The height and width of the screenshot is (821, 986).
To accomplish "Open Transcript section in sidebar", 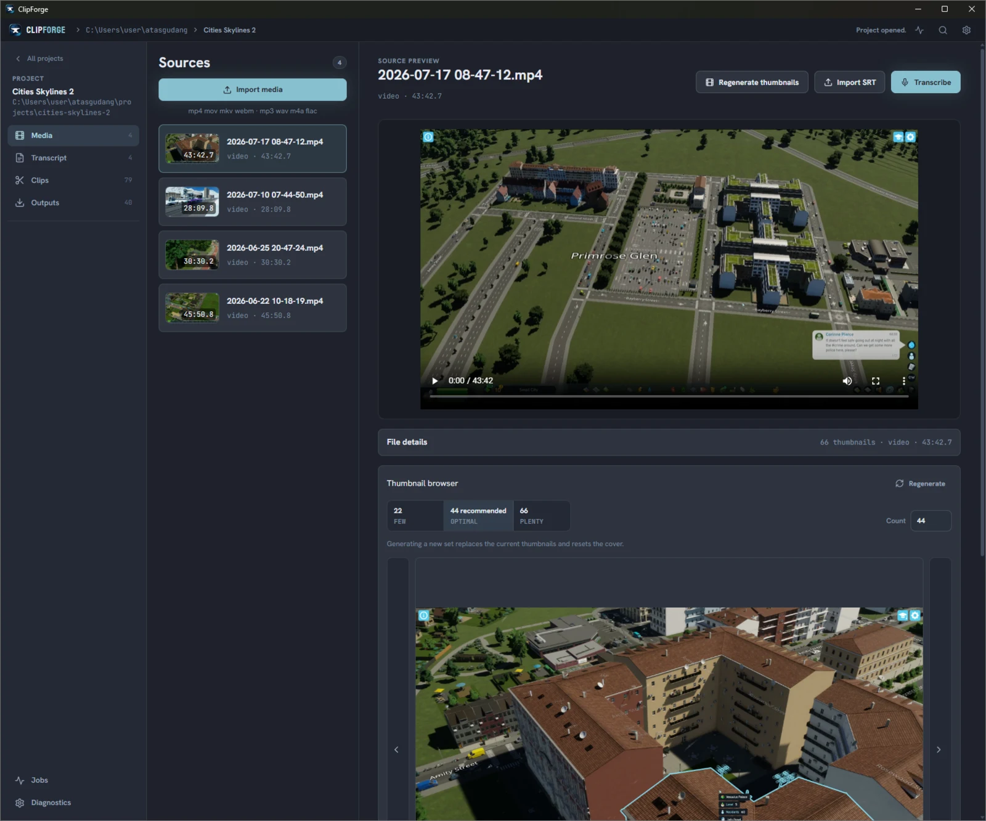I will 73,158.
